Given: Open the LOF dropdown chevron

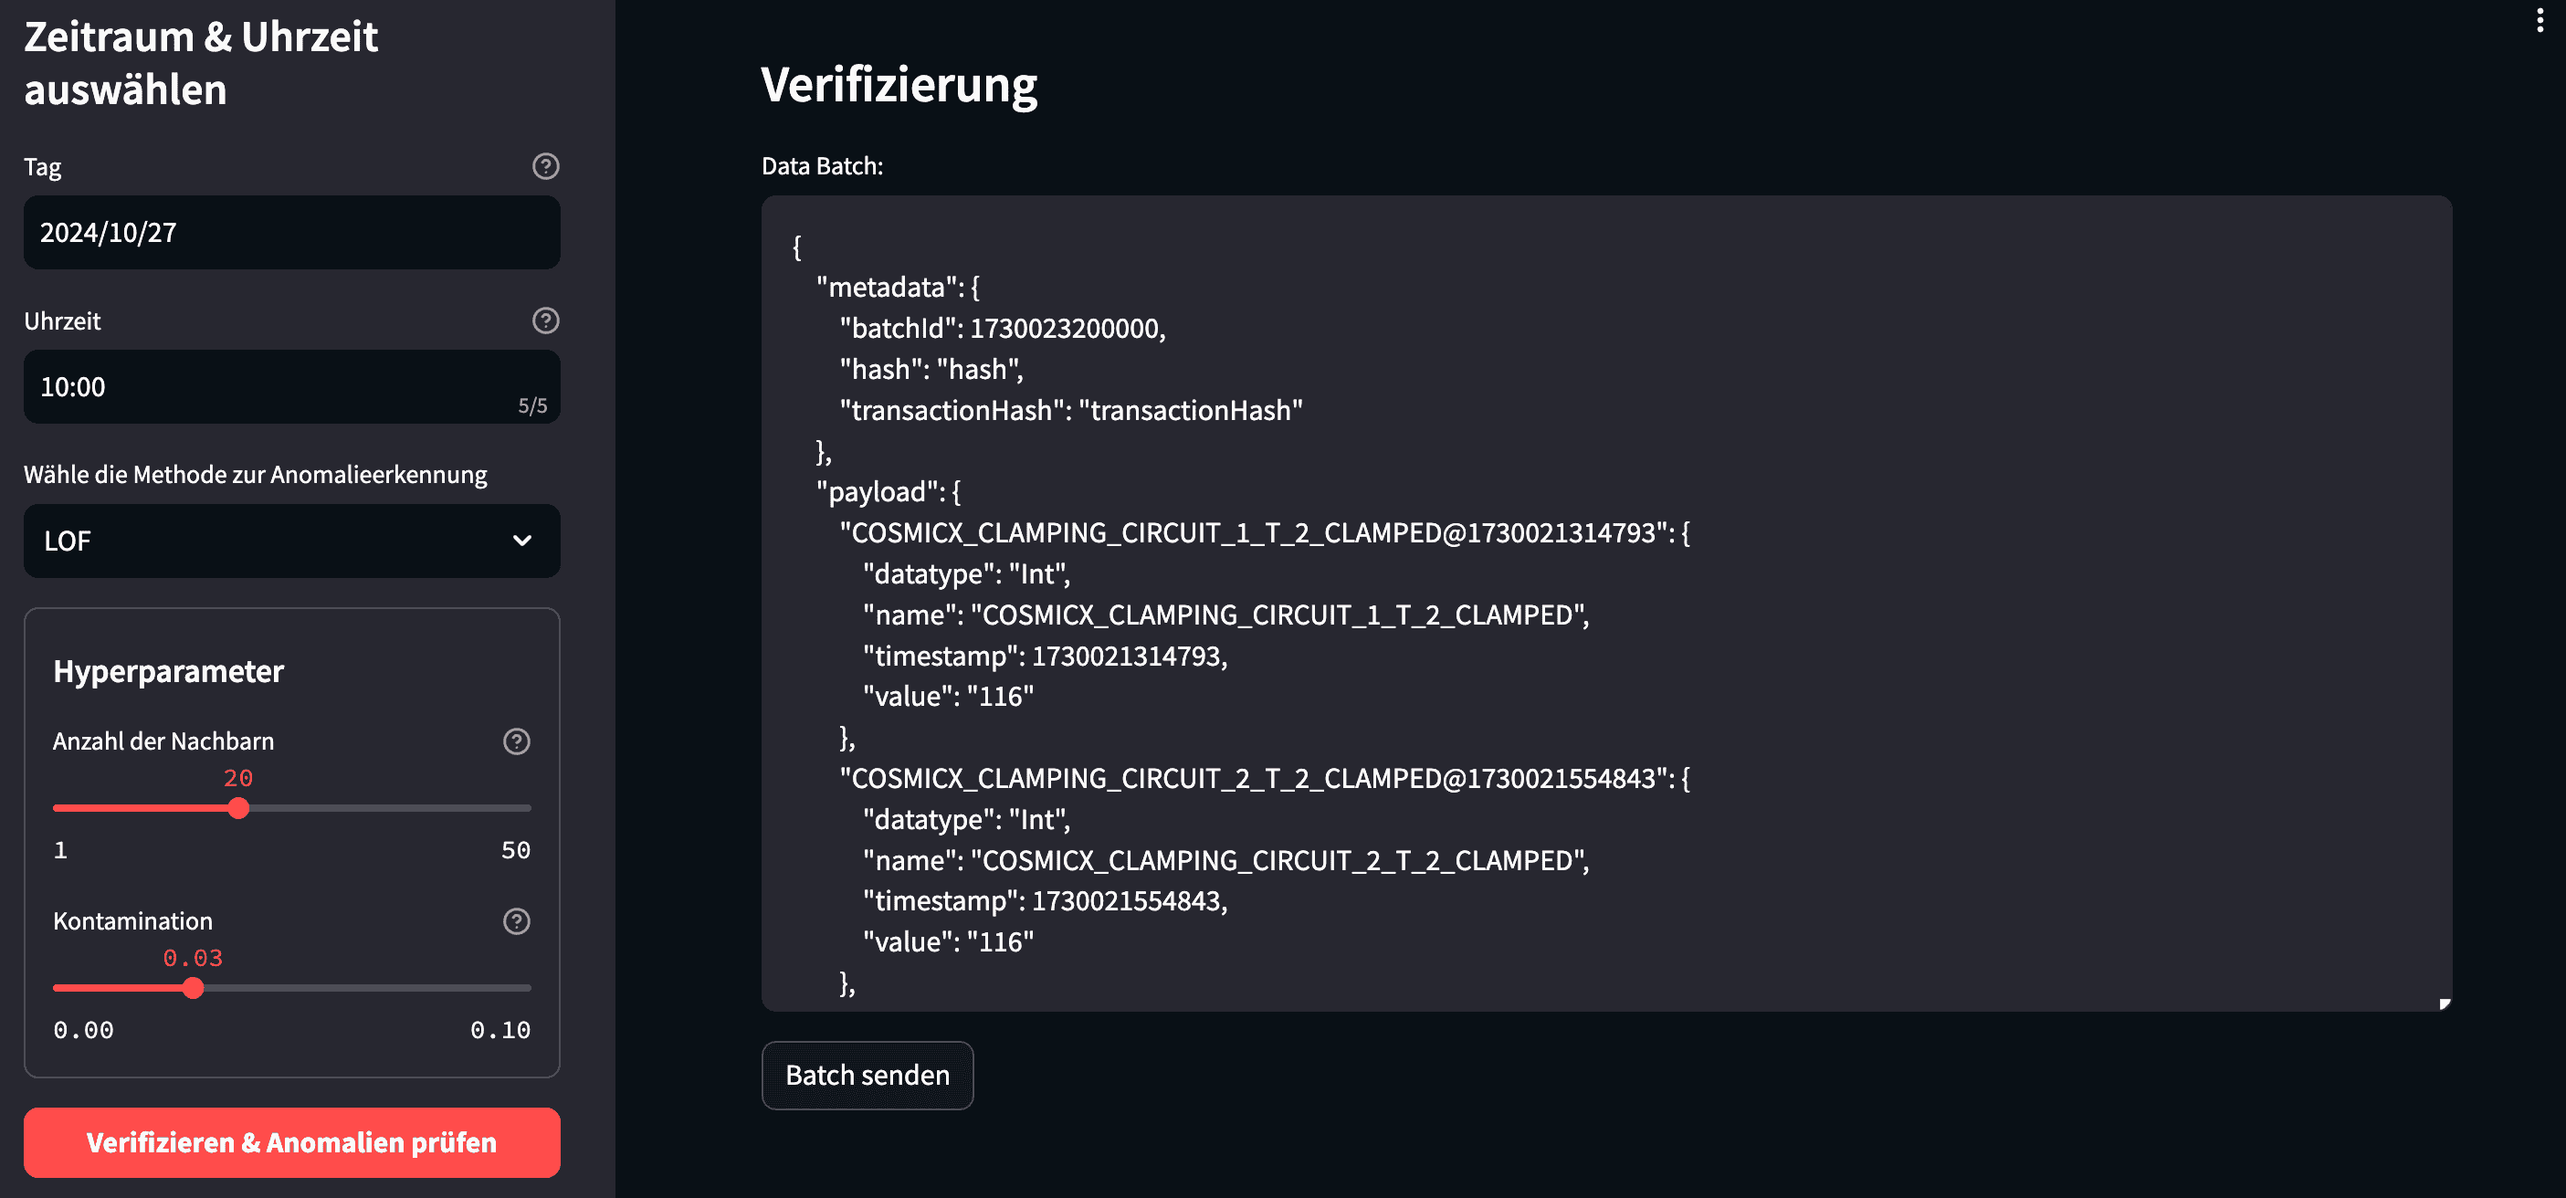Looking at the screenshot, I should (522, 541).
